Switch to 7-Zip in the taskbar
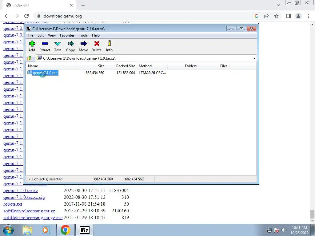 coord(84,230)
